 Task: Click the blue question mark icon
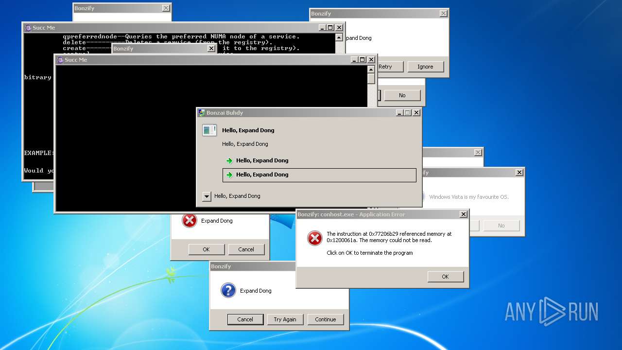pos(228,290)
